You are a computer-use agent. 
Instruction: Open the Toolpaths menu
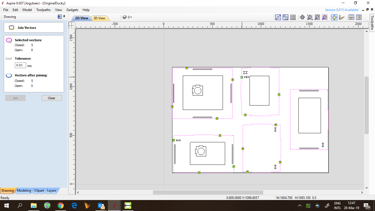pos(43,10)
